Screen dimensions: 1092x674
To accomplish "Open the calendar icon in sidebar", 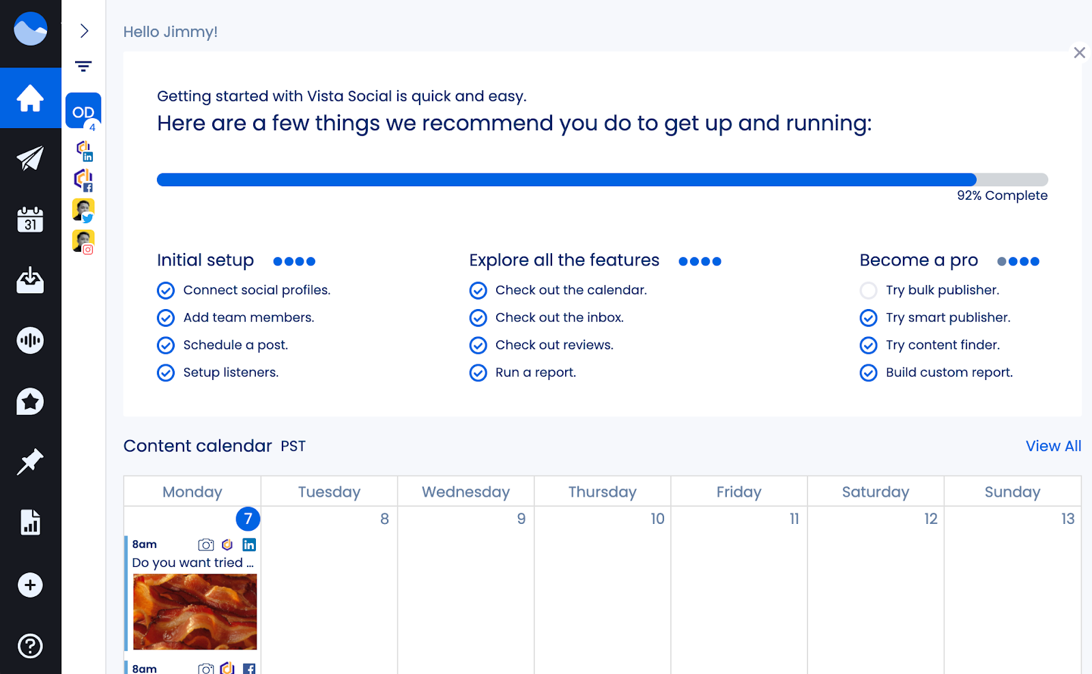I will (x=30, y=220).
